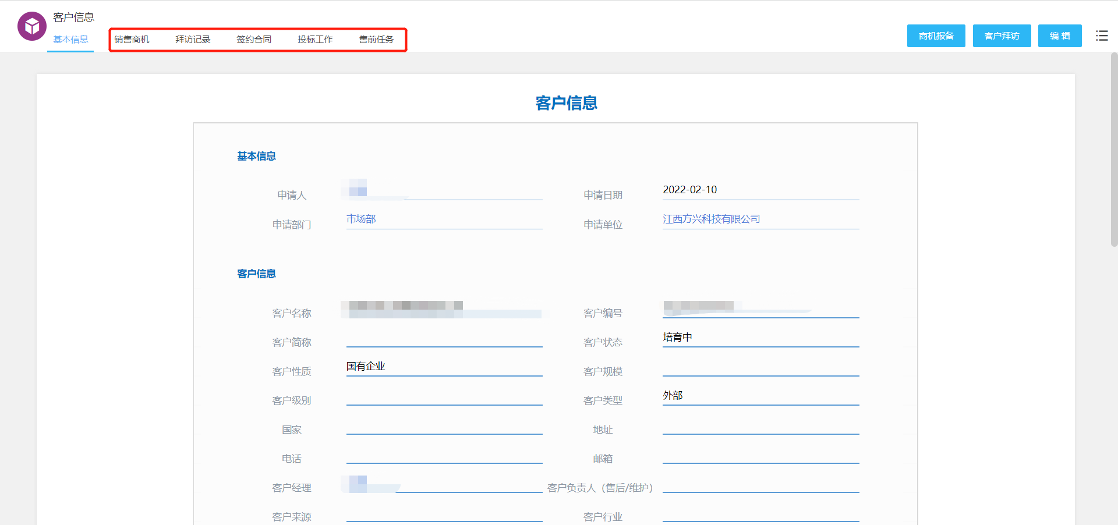Screen dimensions: 1118x525
Task: Click the 客户状态 field showing 培育中
Action: pos(760,338)
